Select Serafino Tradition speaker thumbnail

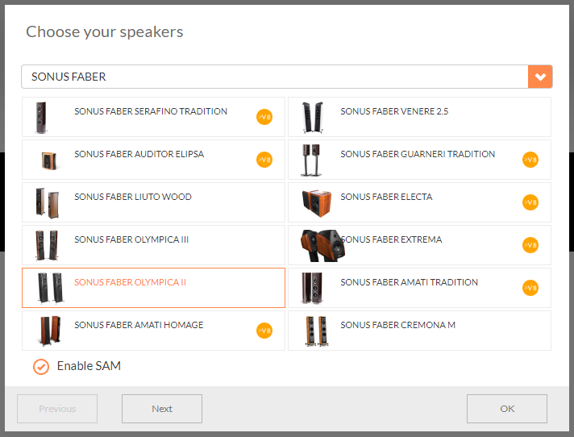point(41,118)
